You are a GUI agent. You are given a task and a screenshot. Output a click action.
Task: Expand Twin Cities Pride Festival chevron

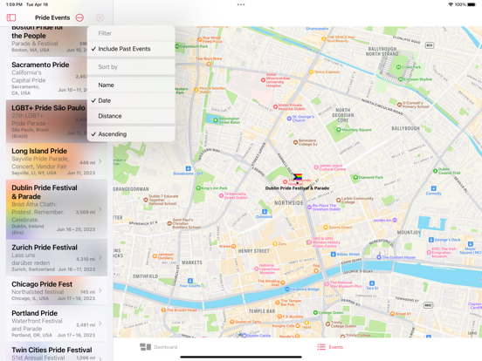[x=100, y=358]
